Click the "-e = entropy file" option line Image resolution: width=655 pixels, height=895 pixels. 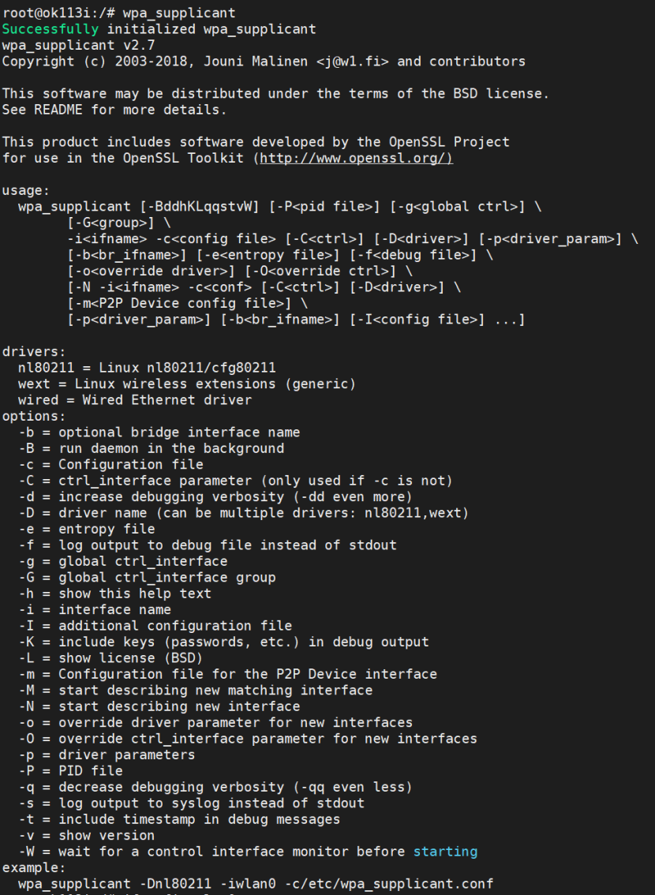pyautogui.click(x=86, y=529)
